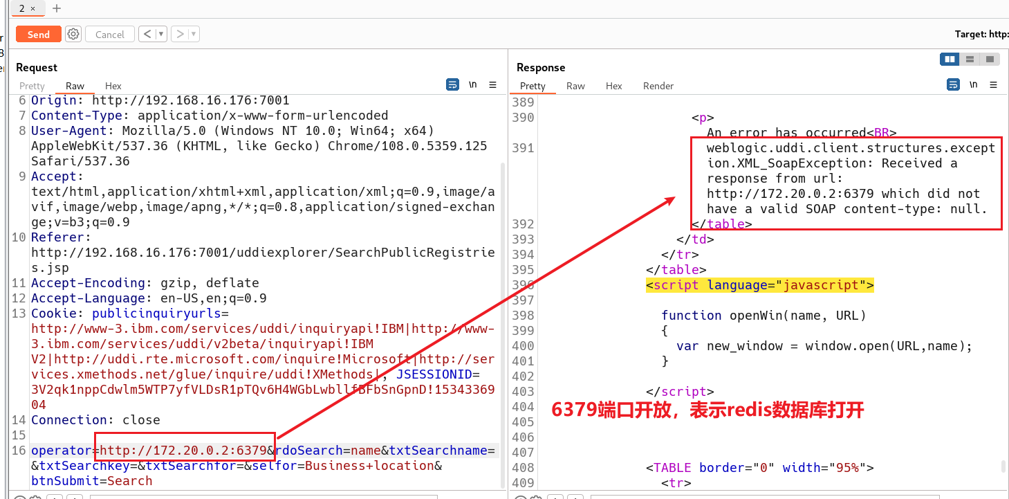Click Response panel vertical scrollbar
This screenshot has height=499, width=1009.
click(x=1004, y=466)
